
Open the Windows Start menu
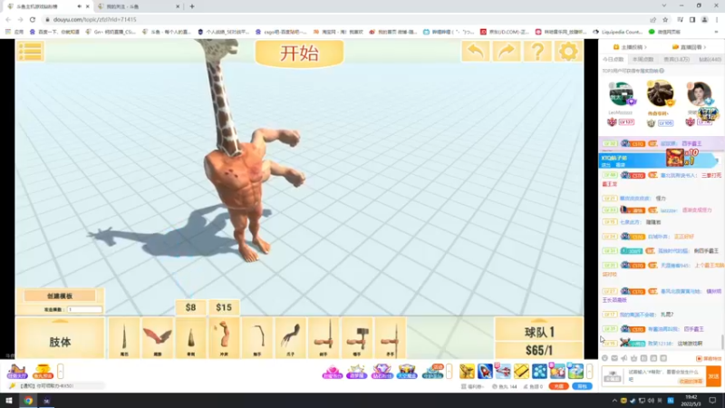coord(9,401)
